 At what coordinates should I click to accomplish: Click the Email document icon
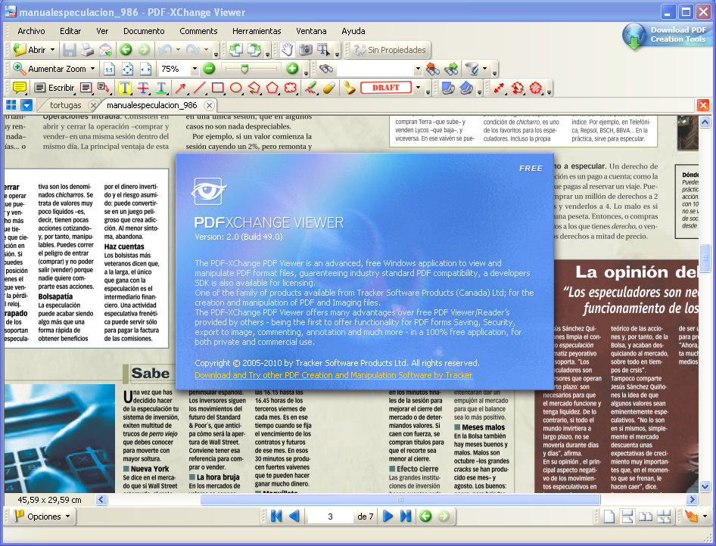click(105, 50)
